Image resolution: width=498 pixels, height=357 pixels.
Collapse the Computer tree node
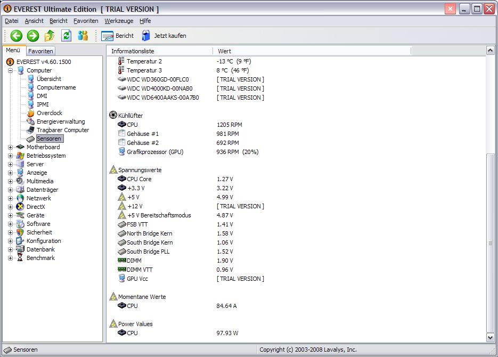pyautogui.click(x=10, y=70)
